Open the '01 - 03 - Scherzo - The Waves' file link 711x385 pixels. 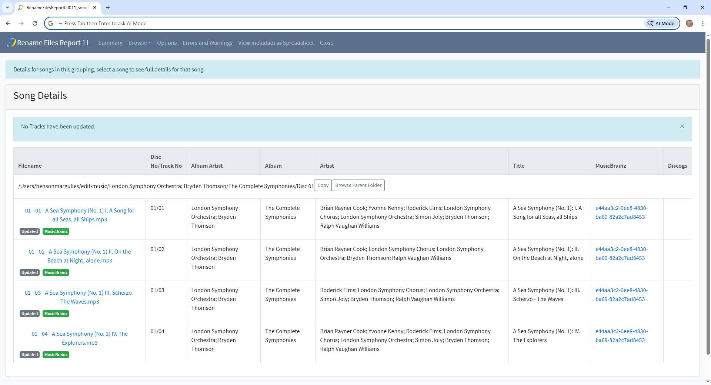click(80, 297)
